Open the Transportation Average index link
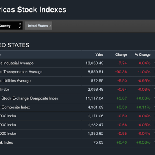This screenshot has width=155, height=155. [x=21, y=72]
